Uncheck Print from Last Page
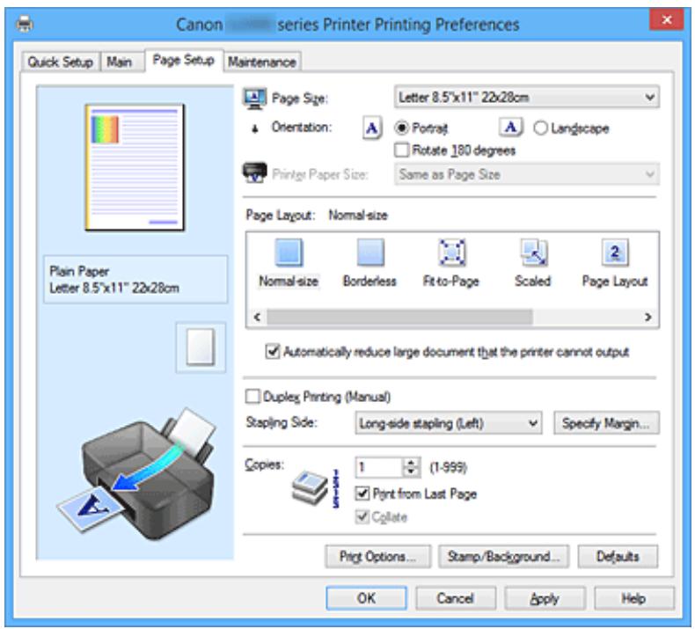Image resolution: width=695 pixels, height=629 pixels. pyautogui.click(x=362, y=494)
